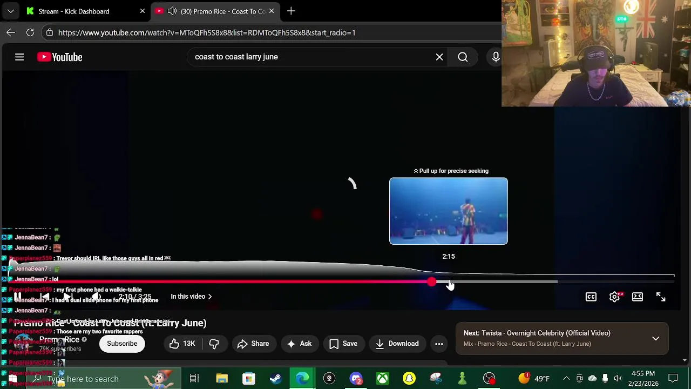The height and width of the screenshot is (389, 691).
Task: Expand the In this video chapters
Action: point(191,296)
